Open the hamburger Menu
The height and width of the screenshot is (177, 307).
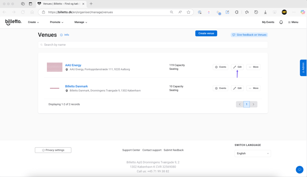(x=293, y=22)
